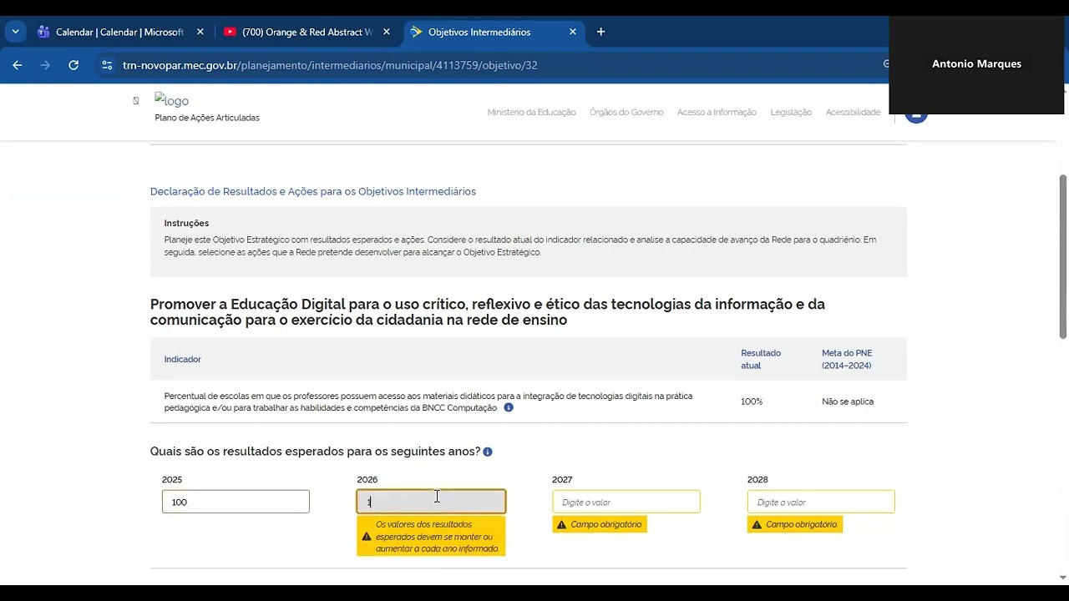Close the Objetivos Intermediários tab
The width and height of the screenshot is (1069, 601).
pyautogui.click(x=572, y=32)
